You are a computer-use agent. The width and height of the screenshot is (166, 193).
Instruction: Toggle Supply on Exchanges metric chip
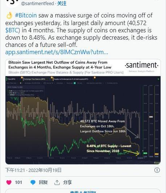point(71,79)
